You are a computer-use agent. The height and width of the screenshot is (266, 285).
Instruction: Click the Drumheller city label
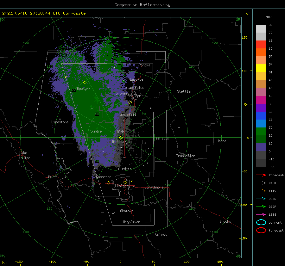pos(186,156)
